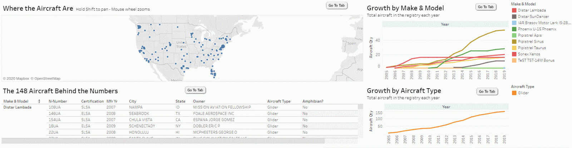Image resolution: width=572 pixels, height=148 pixels.
Task: Select TeST TST-14M Bonus legend item
Action: [536, 60]
